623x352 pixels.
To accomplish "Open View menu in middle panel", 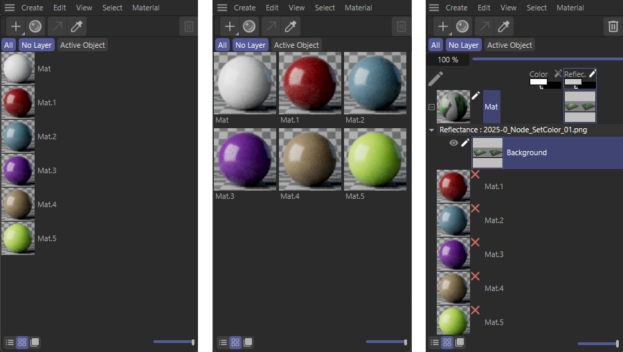I will 296,8.
